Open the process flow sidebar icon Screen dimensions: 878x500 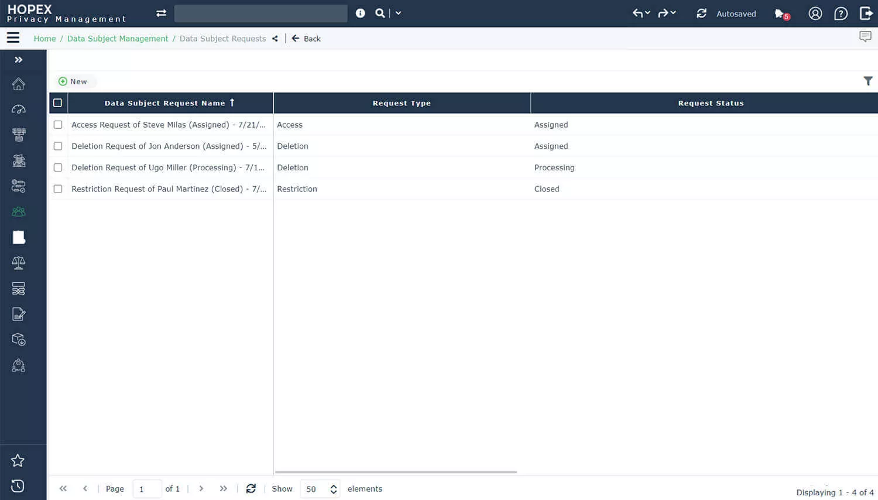[19, 186]
